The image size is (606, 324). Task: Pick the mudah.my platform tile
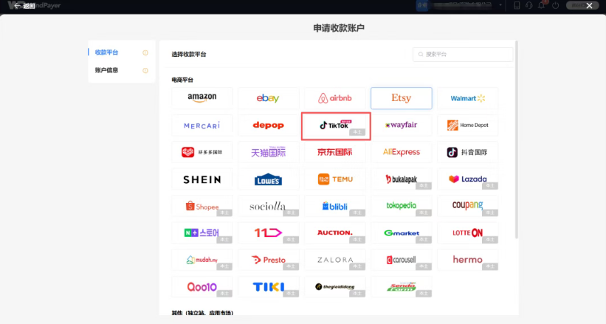pos(202,260)
